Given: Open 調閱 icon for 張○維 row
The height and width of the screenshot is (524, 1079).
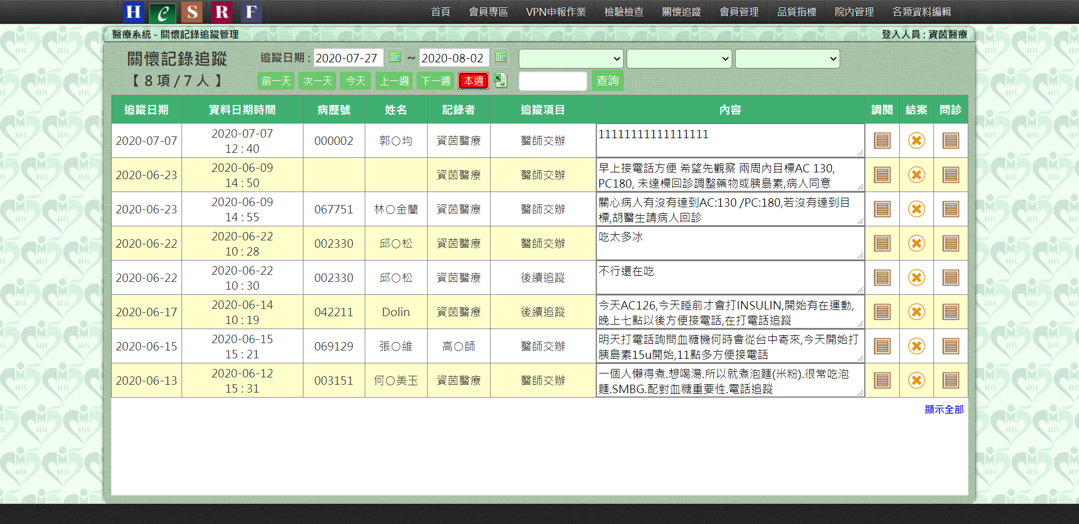Looking at the screenshot, I should pos(882,346).
